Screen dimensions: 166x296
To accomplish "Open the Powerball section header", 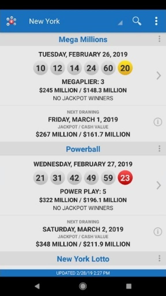I will coord(83,149).
